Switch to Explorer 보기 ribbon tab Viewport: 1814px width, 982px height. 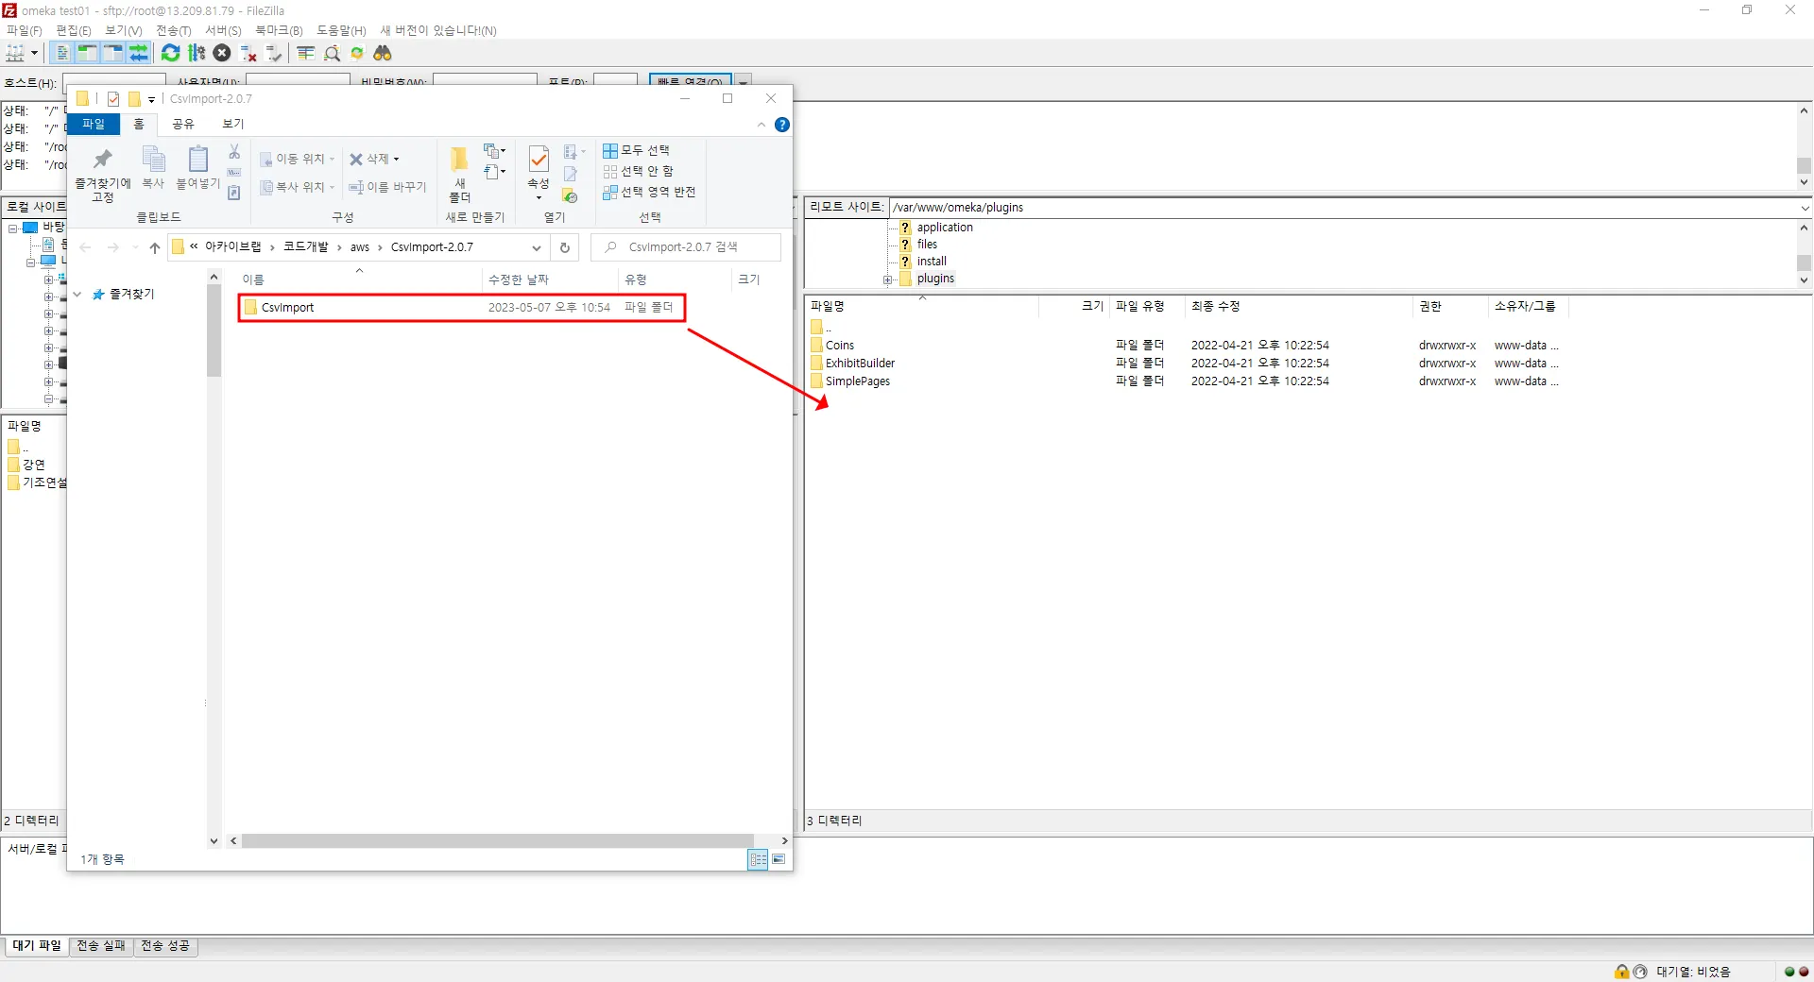[233, 124]
